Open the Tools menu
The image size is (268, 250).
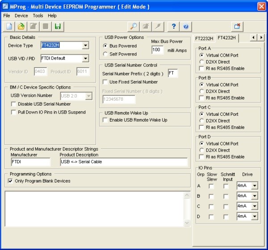tap(38, 16)
